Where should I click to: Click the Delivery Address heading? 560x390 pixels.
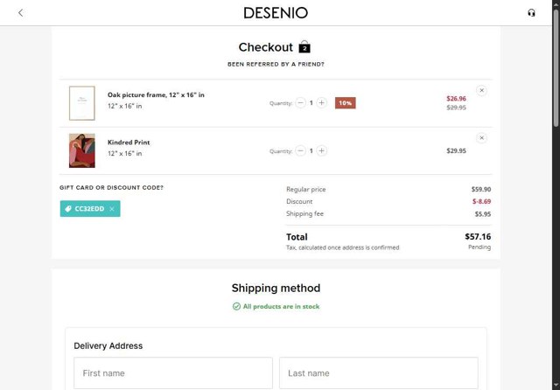[x=108, y=345]
